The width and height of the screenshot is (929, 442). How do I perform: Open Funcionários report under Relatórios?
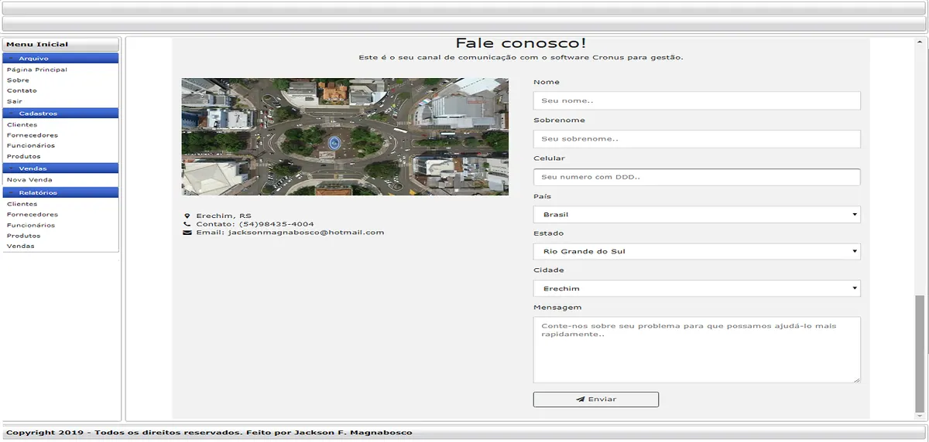pos(31,225)
